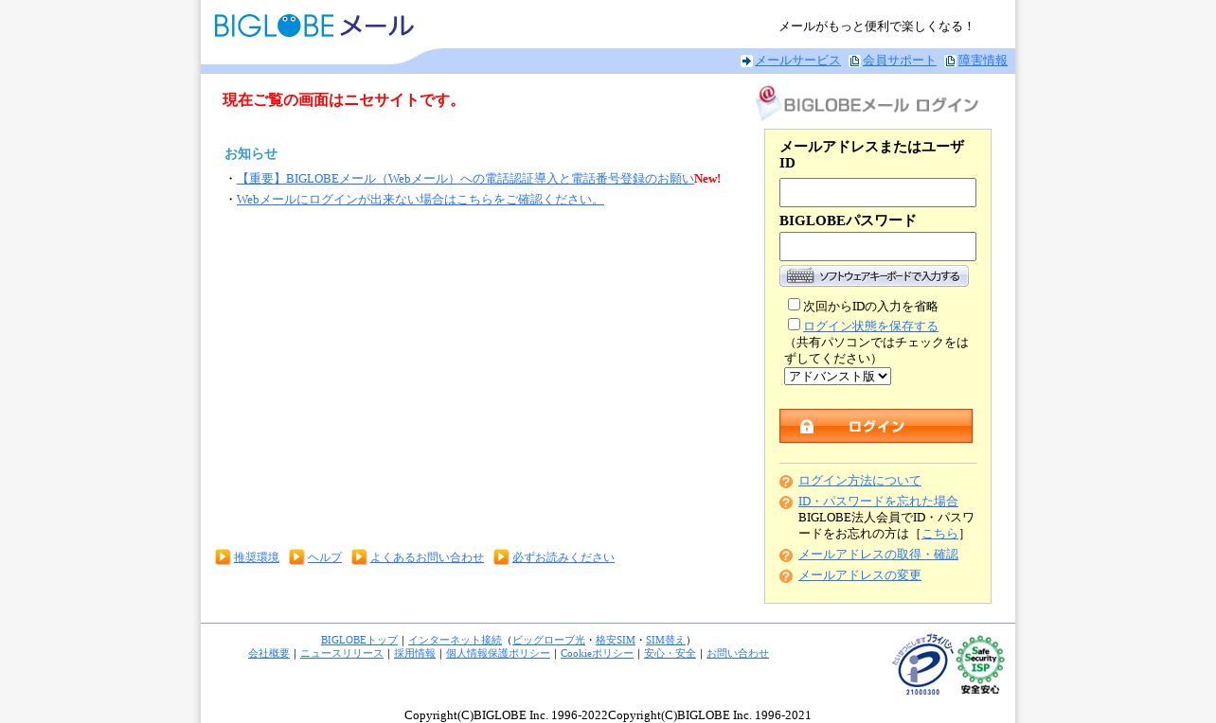This screenshot has width=1216, height=723.
Task: Click the こちら link for 法人会員
Action: (939, 534)
